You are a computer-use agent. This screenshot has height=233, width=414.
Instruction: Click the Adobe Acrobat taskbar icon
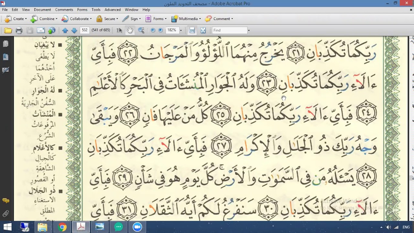pyautogui.click(x=81, y=227)
